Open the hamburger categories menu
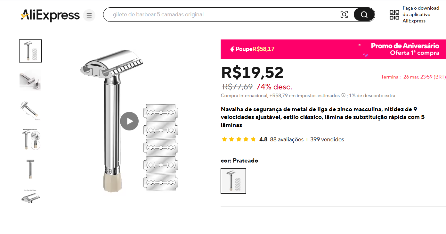 coord(89,15)
